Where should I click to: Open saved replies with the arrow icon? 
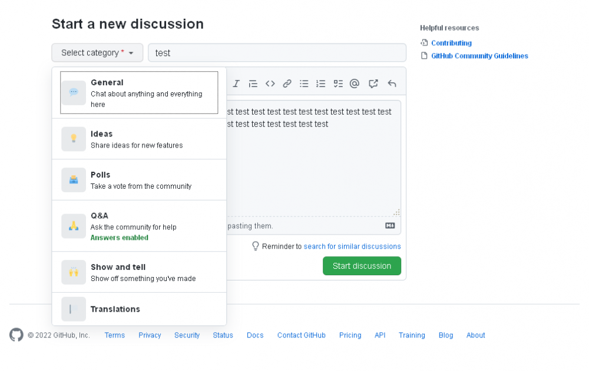(392, 83)
